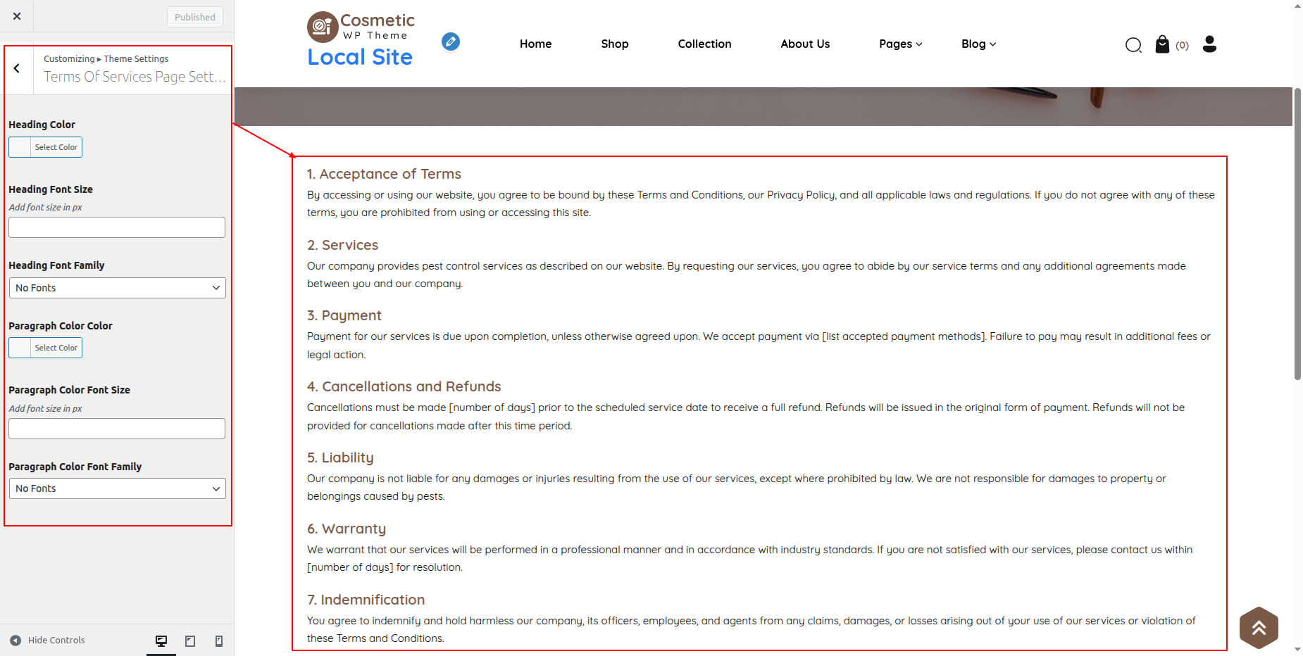The height and width of the screenshot is (656, 1303).
Task: Open the Pages submenu
Action: [900, 44]
